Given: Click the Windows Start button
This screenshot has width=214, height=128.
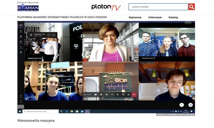Looking at the screenshot, I should pyautogui.click(x=20, y=111).
